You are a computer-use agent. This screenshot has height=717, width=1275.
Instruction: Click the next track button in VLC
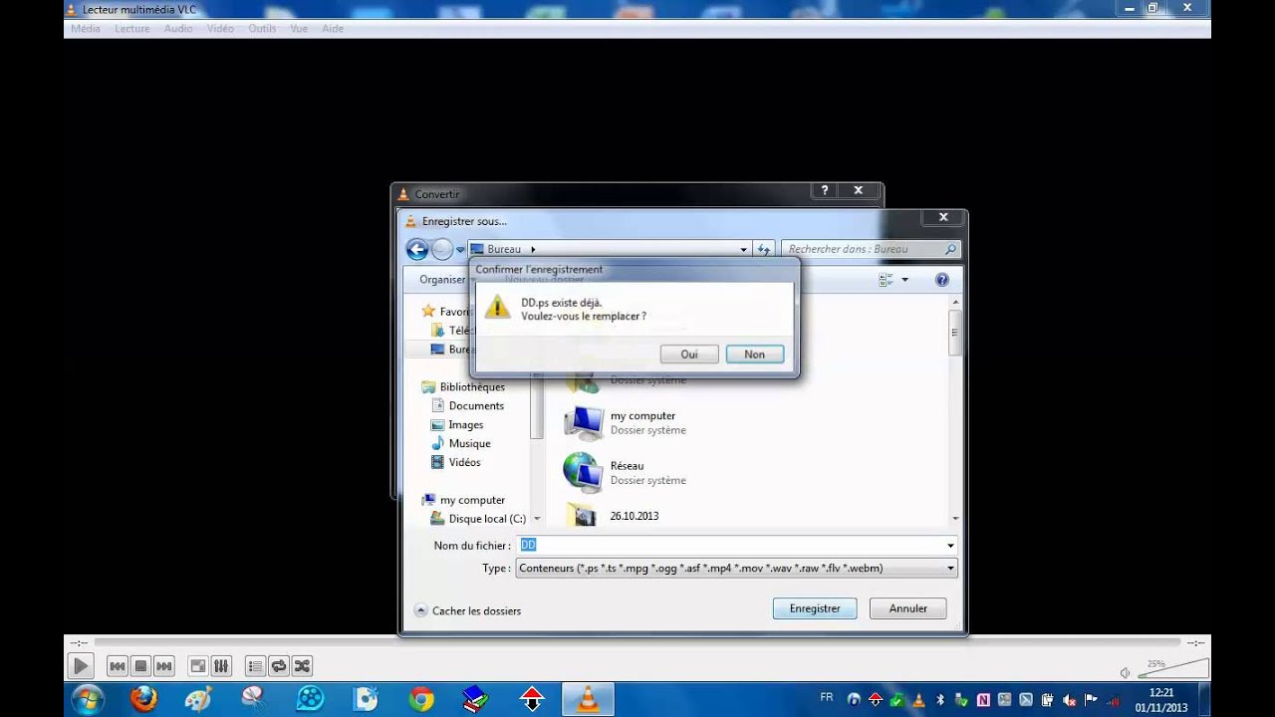tap(164, 666)
